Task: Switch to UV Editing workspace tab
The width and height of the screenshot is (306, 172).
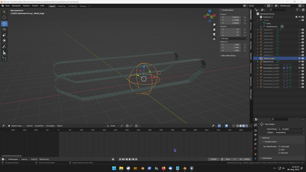Action: pos(73,6)
